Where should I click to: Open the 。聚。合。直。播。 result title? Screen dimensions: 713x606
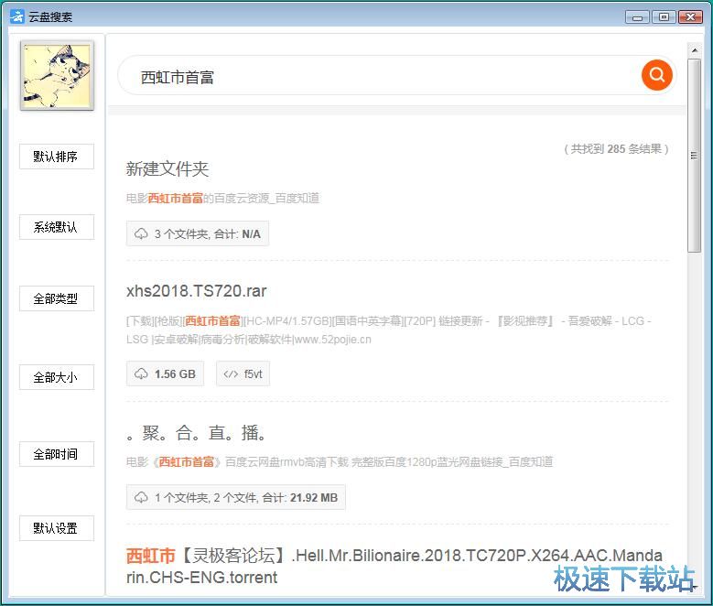(197, 433)
